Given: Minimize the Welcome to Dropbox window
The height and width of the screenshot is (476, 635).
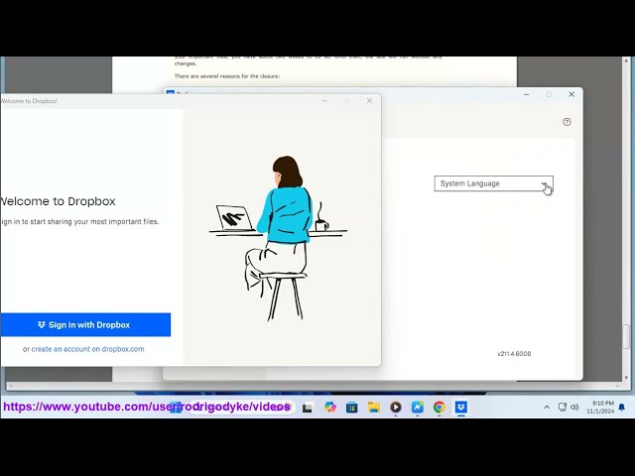Looking at the screenshot, I should [x=324, y=101].
